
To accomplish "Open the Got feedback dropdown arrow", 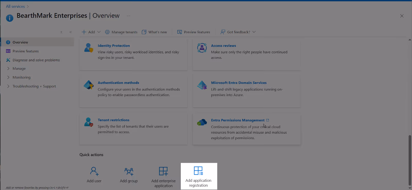I will (254, 32).
